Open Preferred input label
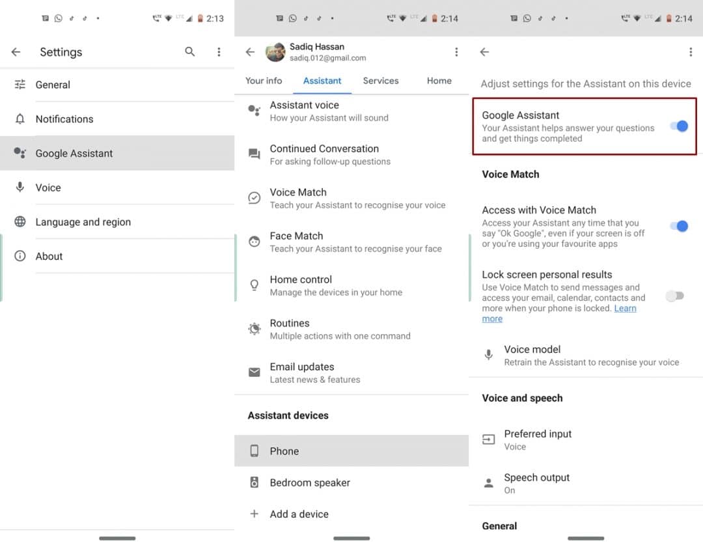703x547 pixels. click(538, 434)
